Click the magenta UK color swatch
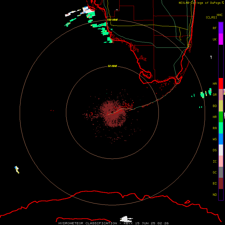 [221, 39]
